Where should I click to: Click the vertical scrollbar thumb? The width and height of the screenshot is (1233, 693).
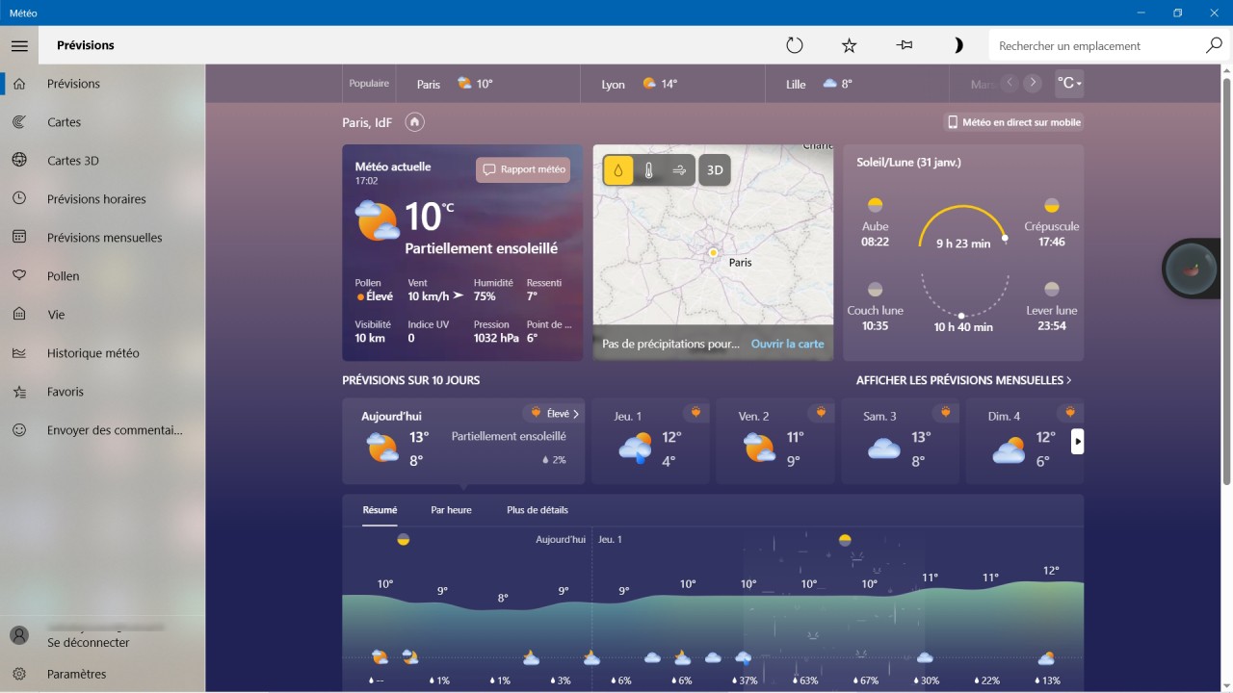[x=1226, y=281]
